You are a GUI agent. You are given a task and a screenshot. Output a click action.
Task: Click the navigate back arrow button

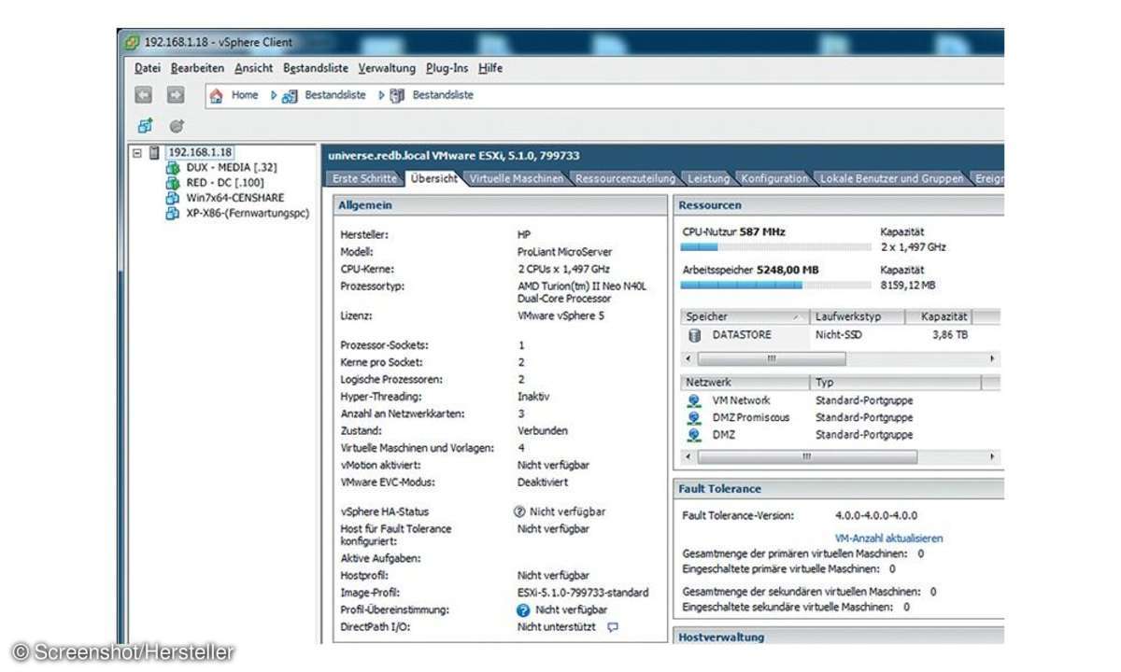coord(143,95)
